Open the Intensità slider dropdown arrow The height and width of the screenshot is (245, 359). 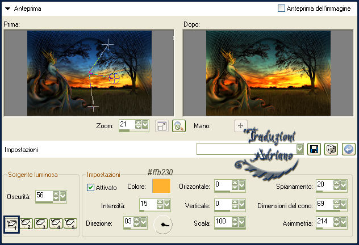(167, 204)
